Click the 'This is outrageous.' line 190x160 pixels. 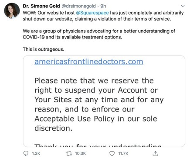(x=44, y=49)
